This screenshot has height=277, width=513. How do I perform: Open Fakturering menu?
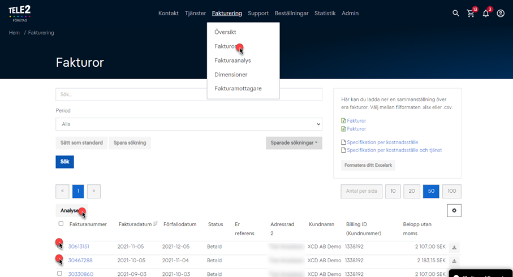coord(227,14)
